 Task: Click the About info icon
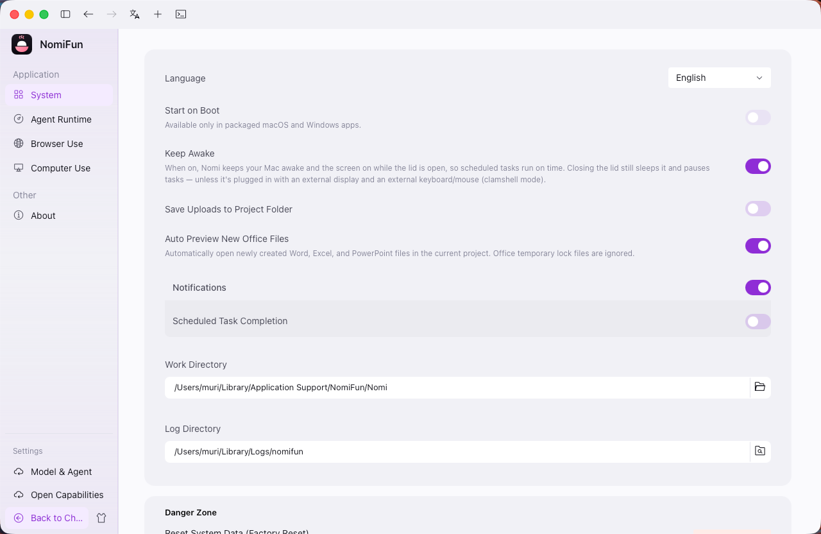19,215
